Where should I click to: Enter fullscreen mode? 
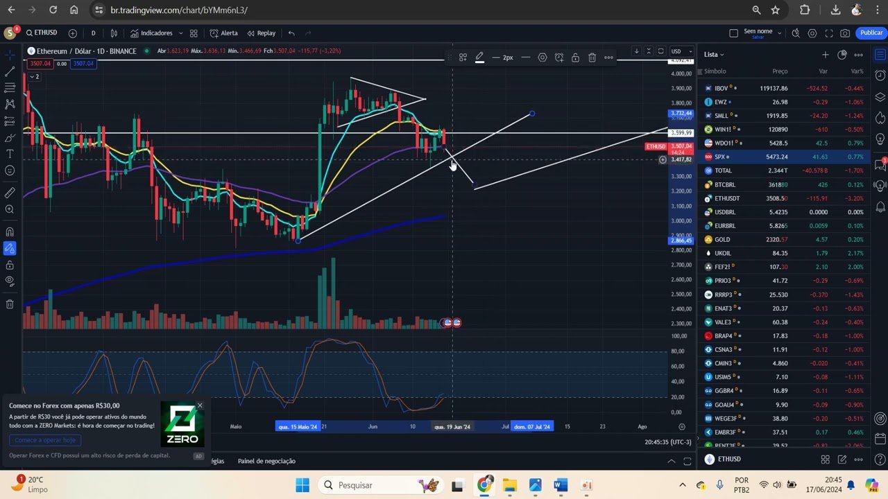828,33
